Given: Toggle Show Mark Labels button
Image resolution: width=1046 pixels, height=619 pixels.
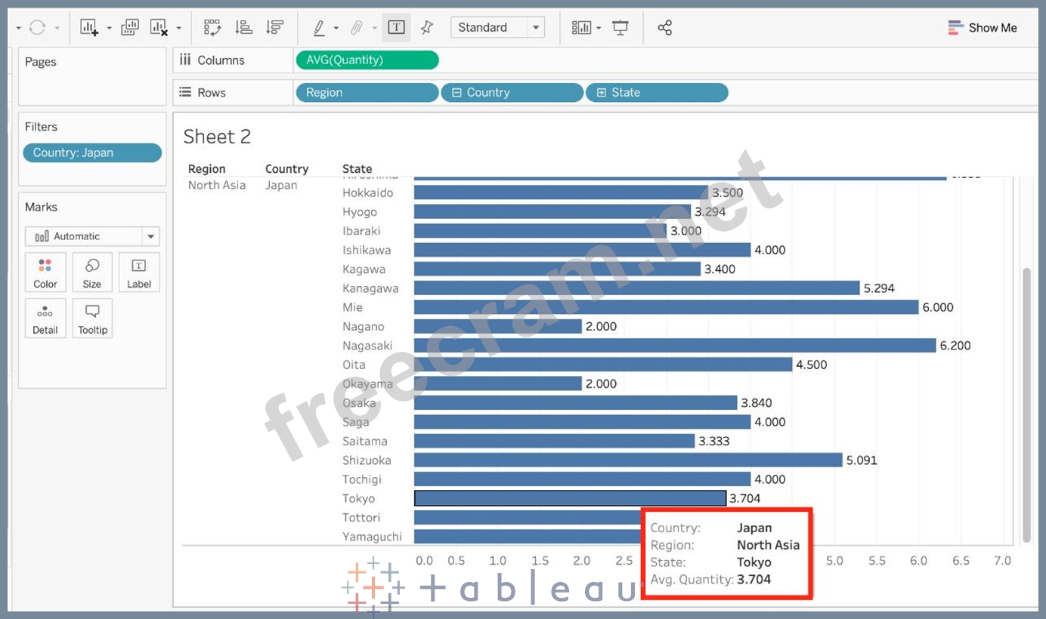Looking at the screenshot, I should pos(396,28).
